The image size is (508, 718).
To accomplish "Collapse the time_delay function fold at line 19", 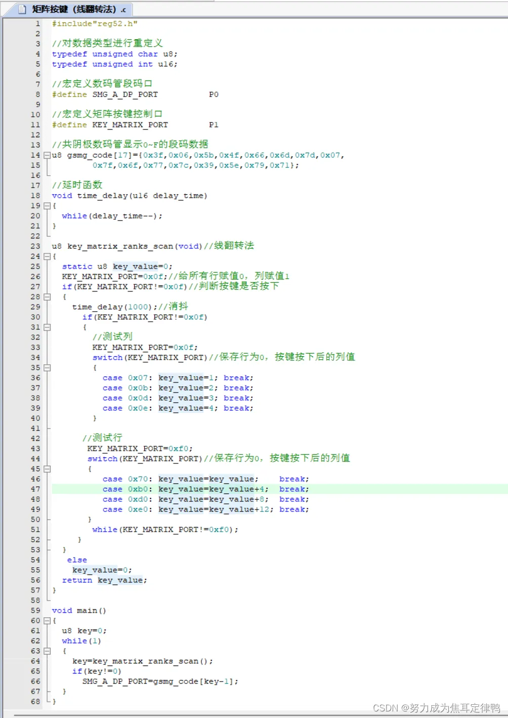I will [x=47, y=206].
